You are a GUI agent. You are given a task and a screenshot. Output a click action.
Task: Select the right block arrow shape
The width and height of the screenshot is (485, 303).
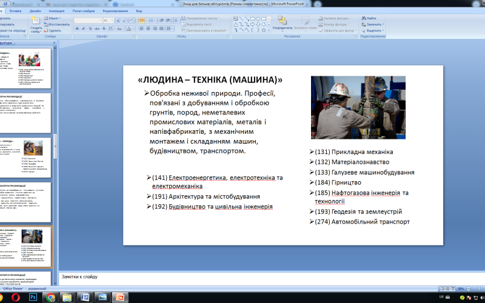click(x=252, y=24)
